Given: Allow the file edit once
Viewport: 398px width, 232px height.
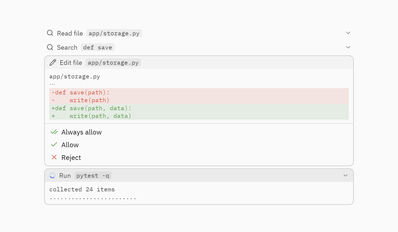Looking at the screenshot, I should pyautogui.click(x=199, y=145).
